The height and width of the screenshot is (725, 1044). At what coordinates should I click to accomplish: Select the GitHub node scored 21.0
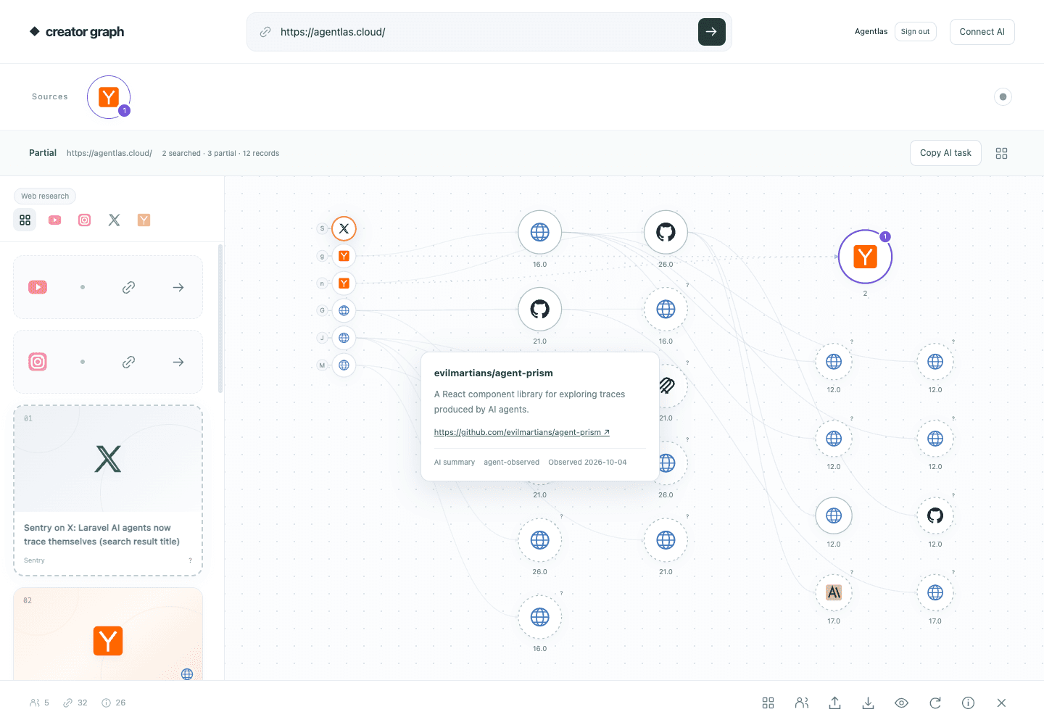click(x=539, y=310)
